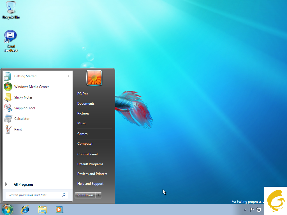Open the Shut Down options arrow
The width and height of the screenshot is (287, 215).
[x=98, y=195]
